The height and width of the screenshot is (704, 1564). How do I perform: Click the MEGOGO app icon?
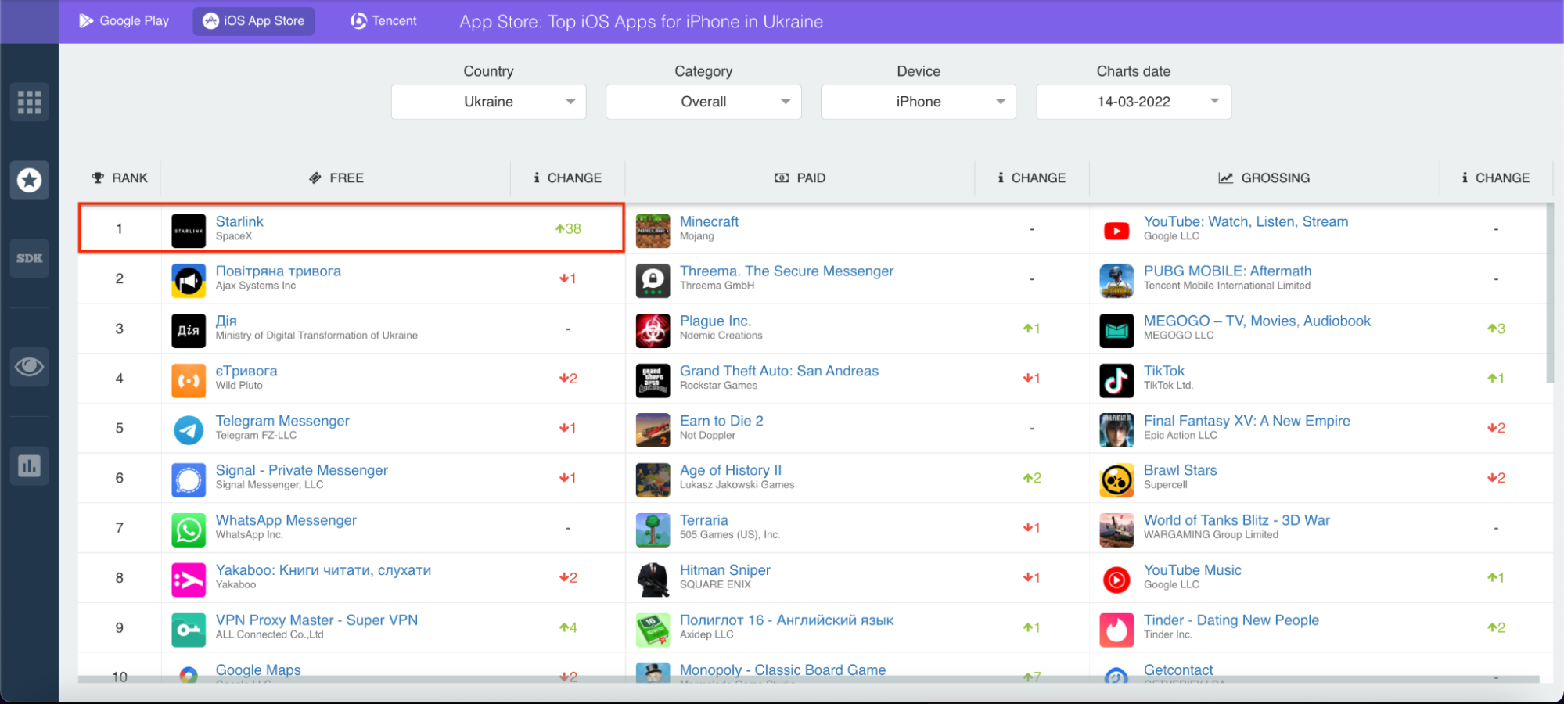click(1116, 330)
